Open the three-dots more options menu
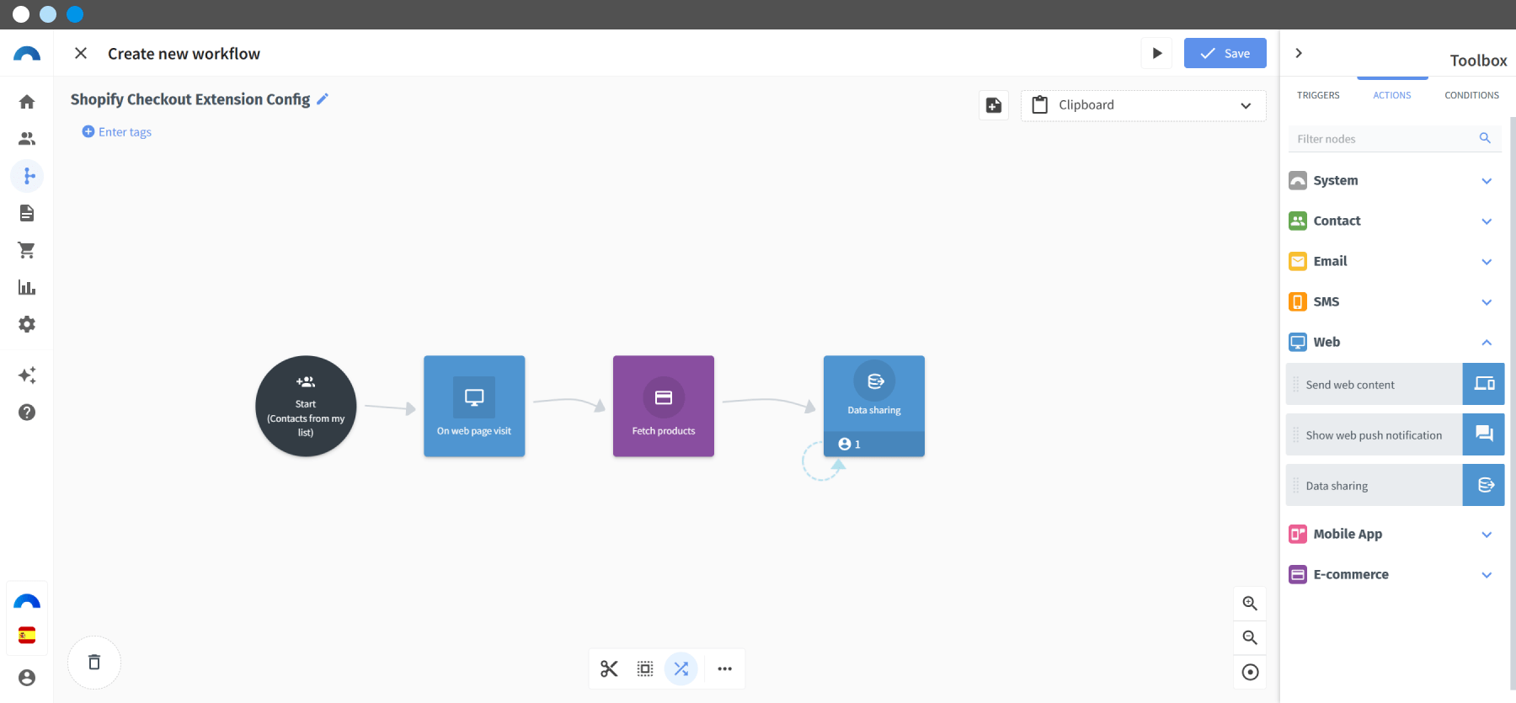Viewport: 1516px width, 703px height. [724, 668]
